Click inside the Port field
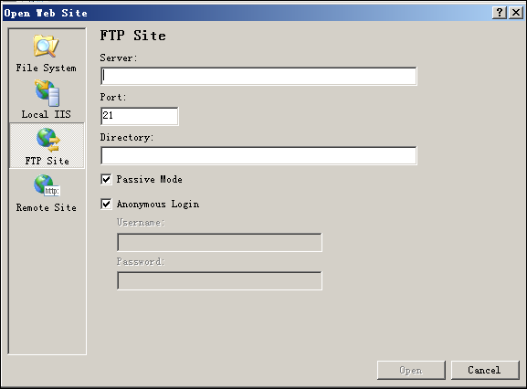 (x=140, y=116)
